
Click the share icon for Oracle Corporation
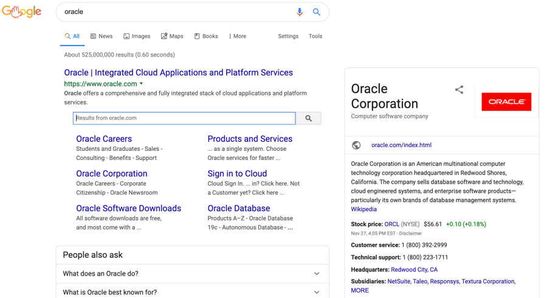click(x=459, y=90)
